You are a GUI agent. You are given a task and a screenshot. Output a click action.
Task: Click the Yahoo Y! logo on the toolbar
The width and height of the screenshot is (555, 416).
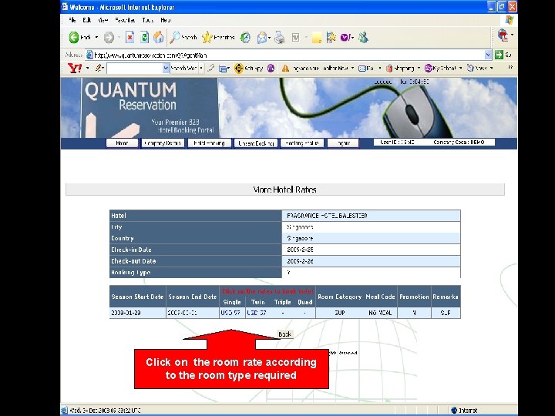coord(75,69)
